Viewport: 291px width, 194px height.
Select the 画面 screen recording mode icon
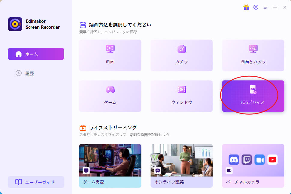[110, 49]
